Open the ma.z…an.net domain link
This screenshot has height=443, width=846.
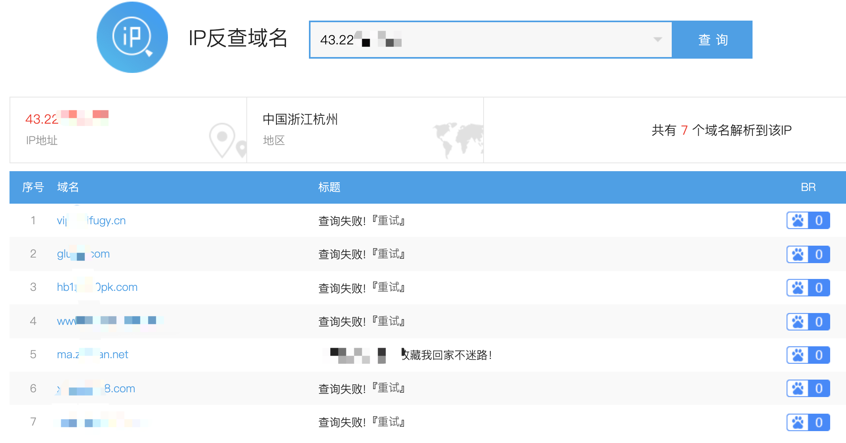point(93,355)
